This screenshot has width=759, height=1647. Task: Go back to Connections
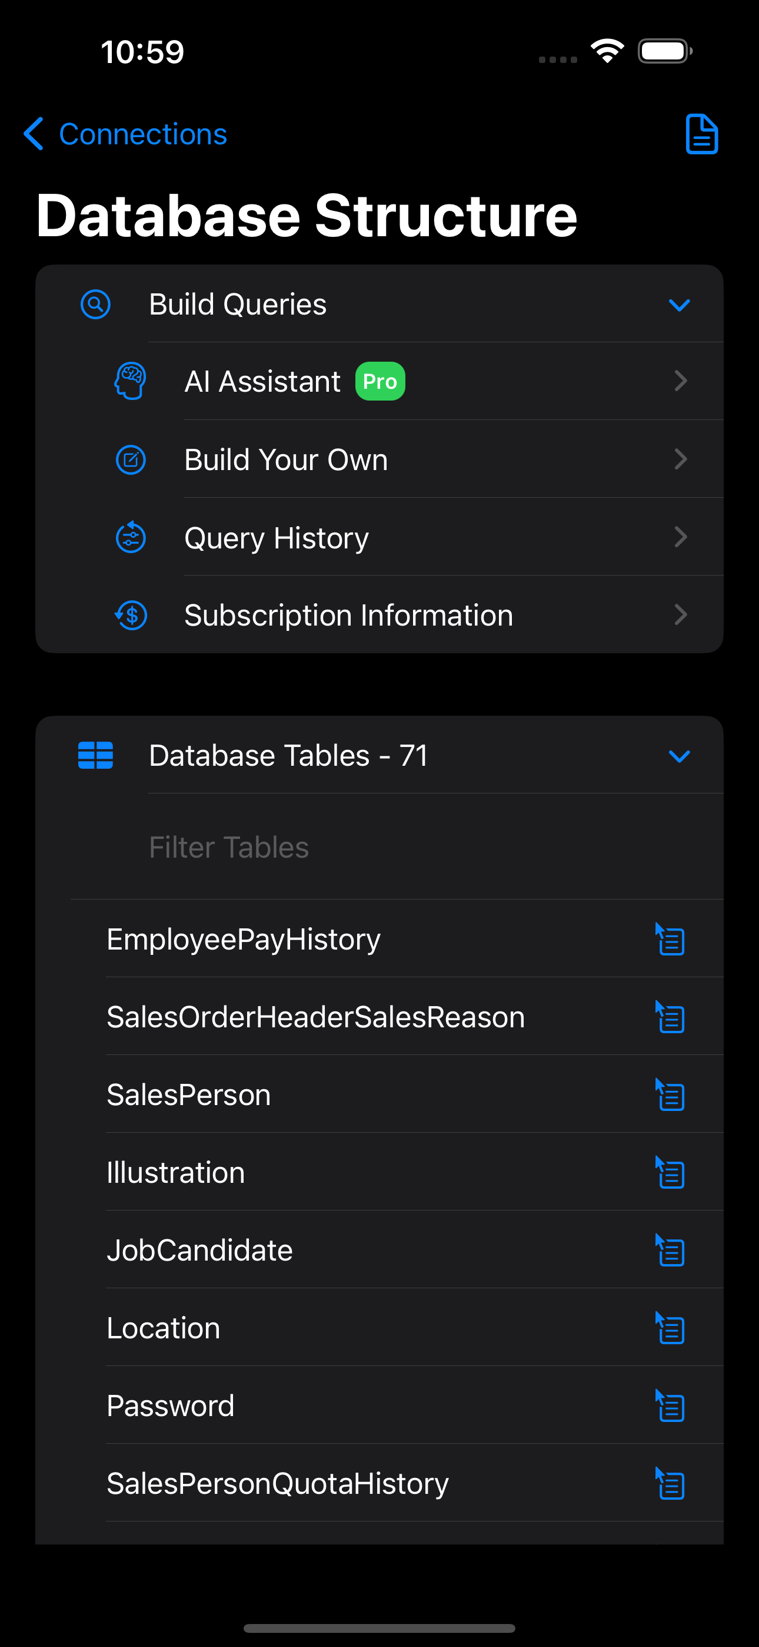coord(125,134)
